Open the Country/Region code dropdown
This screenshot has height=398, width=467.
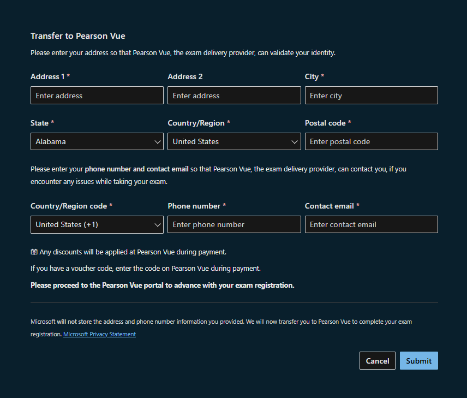[x=97, y=224]
